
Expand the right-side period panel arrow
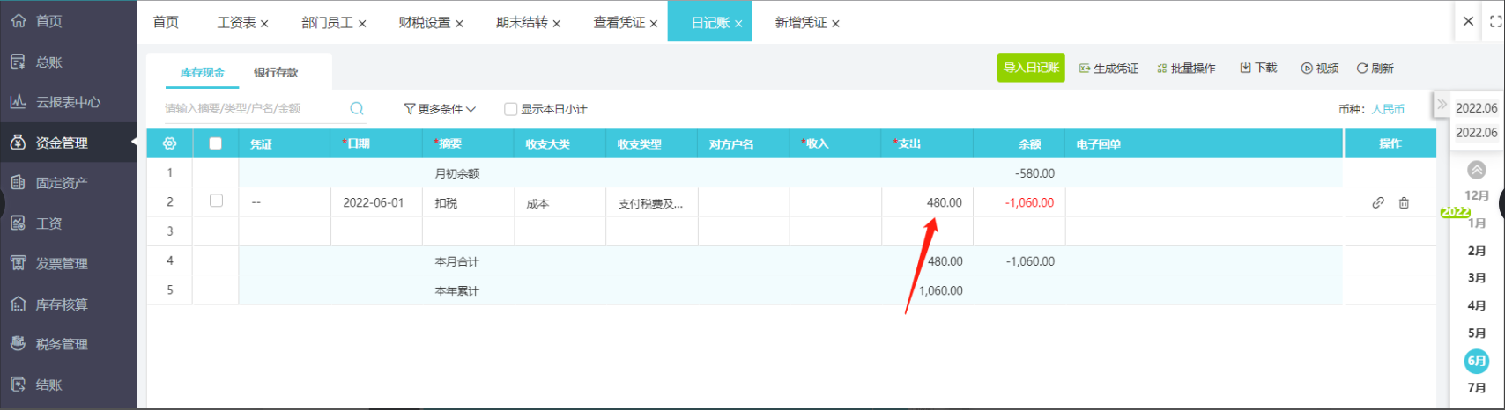(1442, 105)
